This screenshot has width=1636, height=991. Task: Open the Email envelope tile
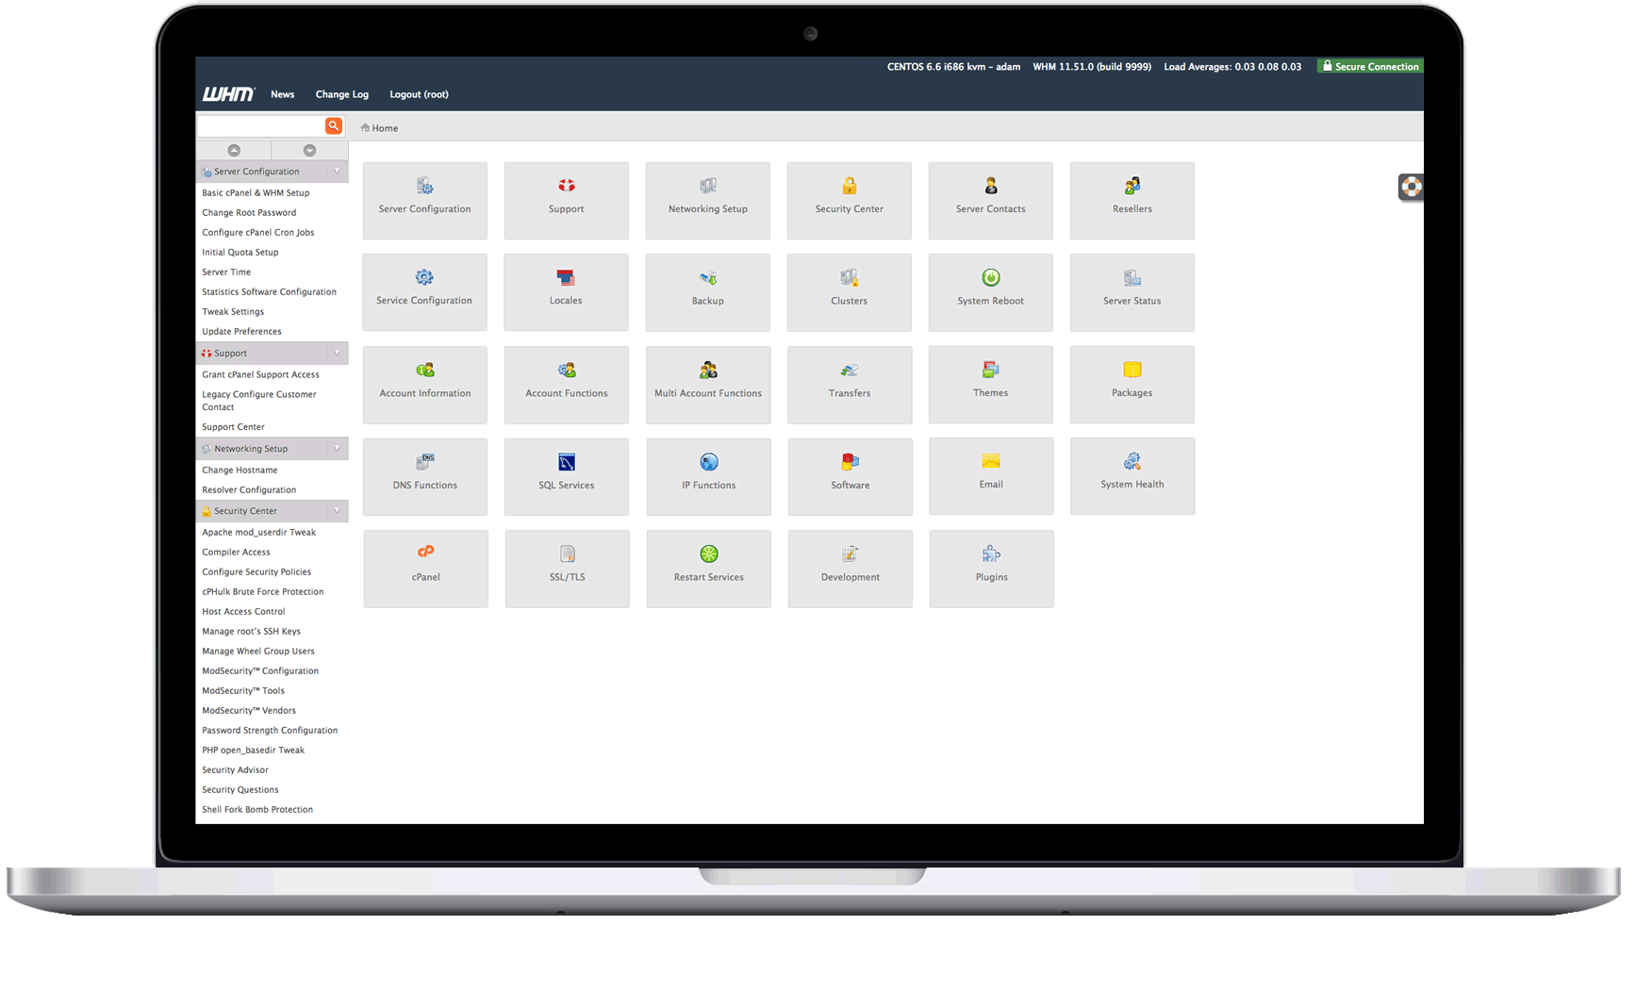click(x=991, y=476)
